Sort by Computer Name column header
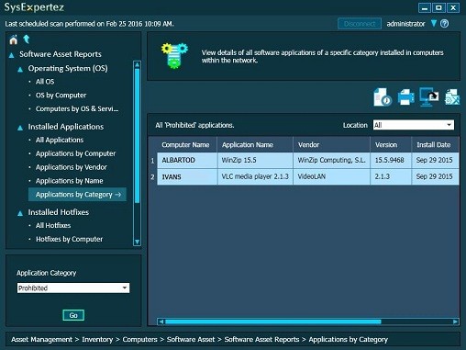Screen dimensions: 466x350 187,145
